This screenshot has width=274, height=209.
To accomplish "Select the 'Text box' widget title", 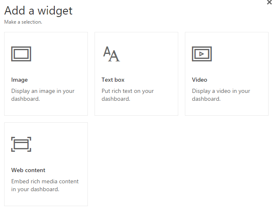I will coord(113,80).
